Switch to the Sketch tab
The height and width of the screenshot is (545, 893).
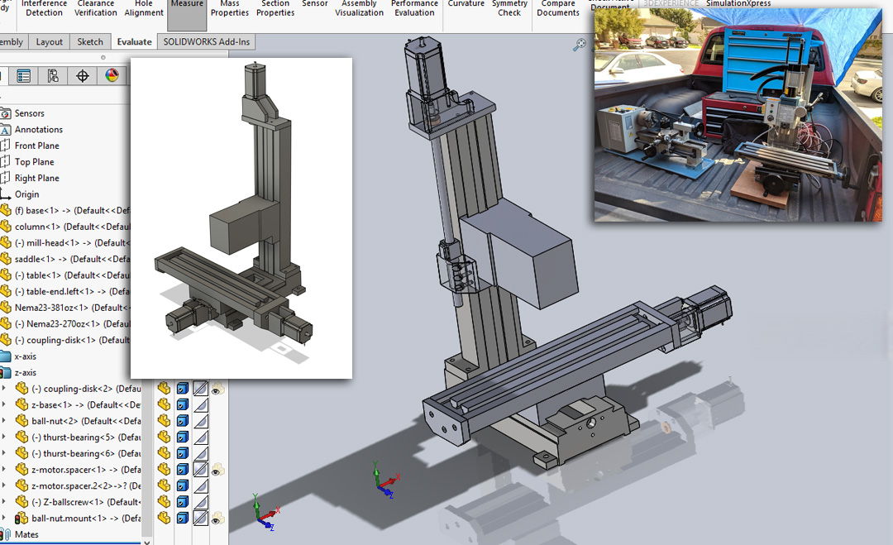[90, 41]
